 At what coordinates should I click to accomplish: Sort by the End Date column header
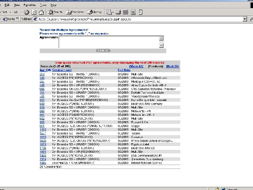(x=124, y=70)
